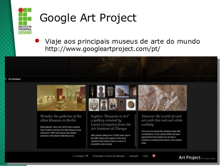
Task: Open the red and white wallaby rock art image
Action: tap(162, 98)
